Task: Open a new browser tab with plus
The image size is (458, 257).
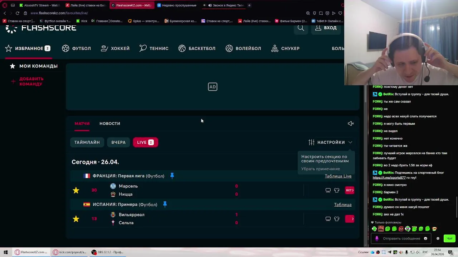Action: pyautogui.click(x=249, y=5)
